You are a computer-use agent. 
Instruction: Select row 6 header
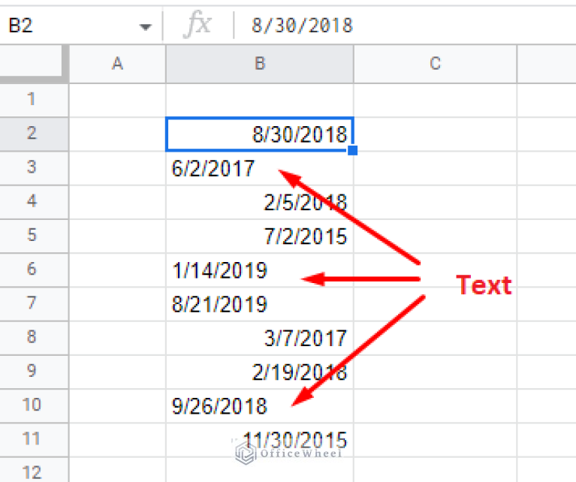click(32, 269)
